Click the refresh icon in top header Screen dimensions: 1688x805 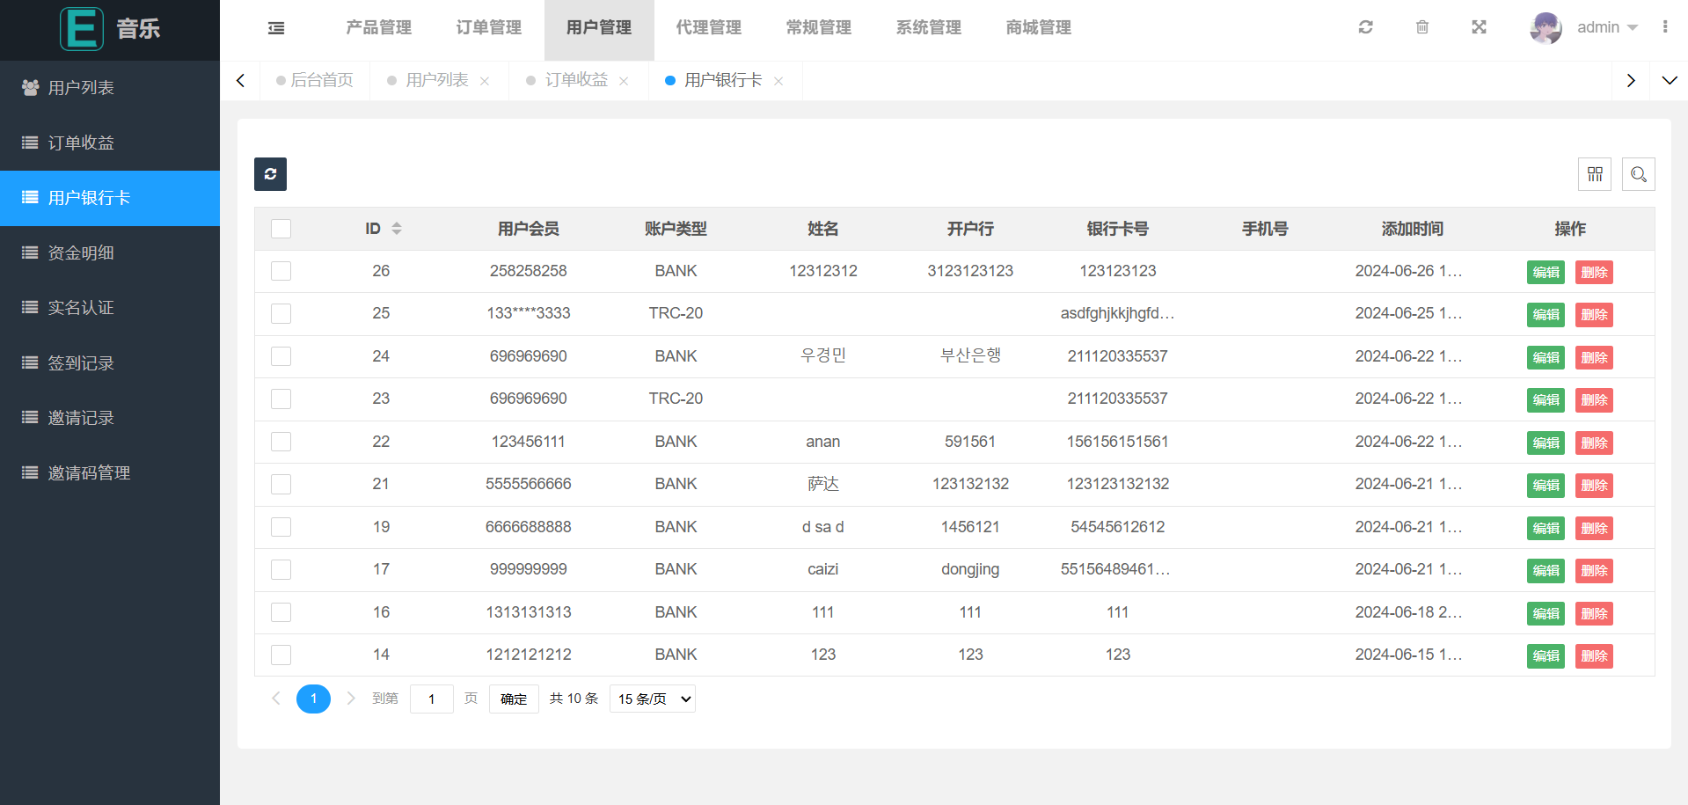[1365, 27]
